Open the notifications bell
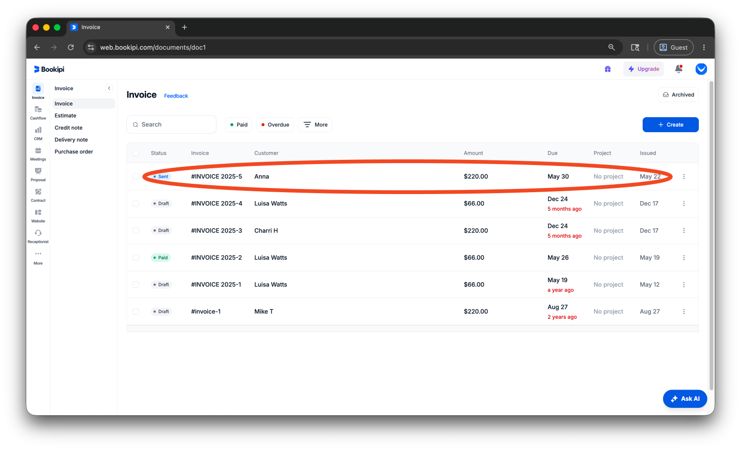Screen dimensions: 741x450 [x=679, y=69]
